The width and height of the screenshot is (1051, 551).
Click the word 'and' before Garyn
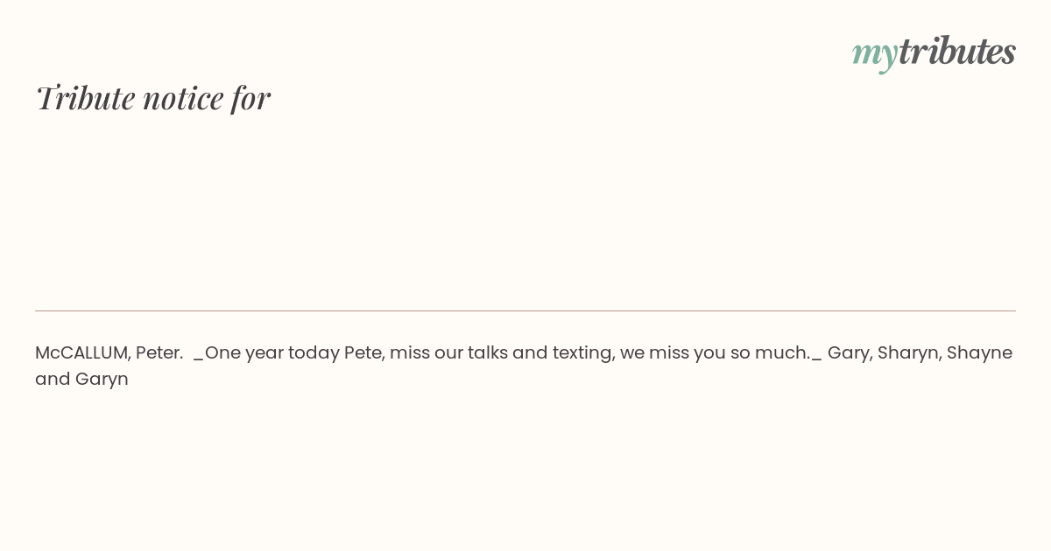(x=52, y=379)
